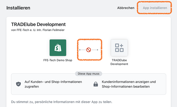Click the dashed line right of the blocked icon

(94, 50)
